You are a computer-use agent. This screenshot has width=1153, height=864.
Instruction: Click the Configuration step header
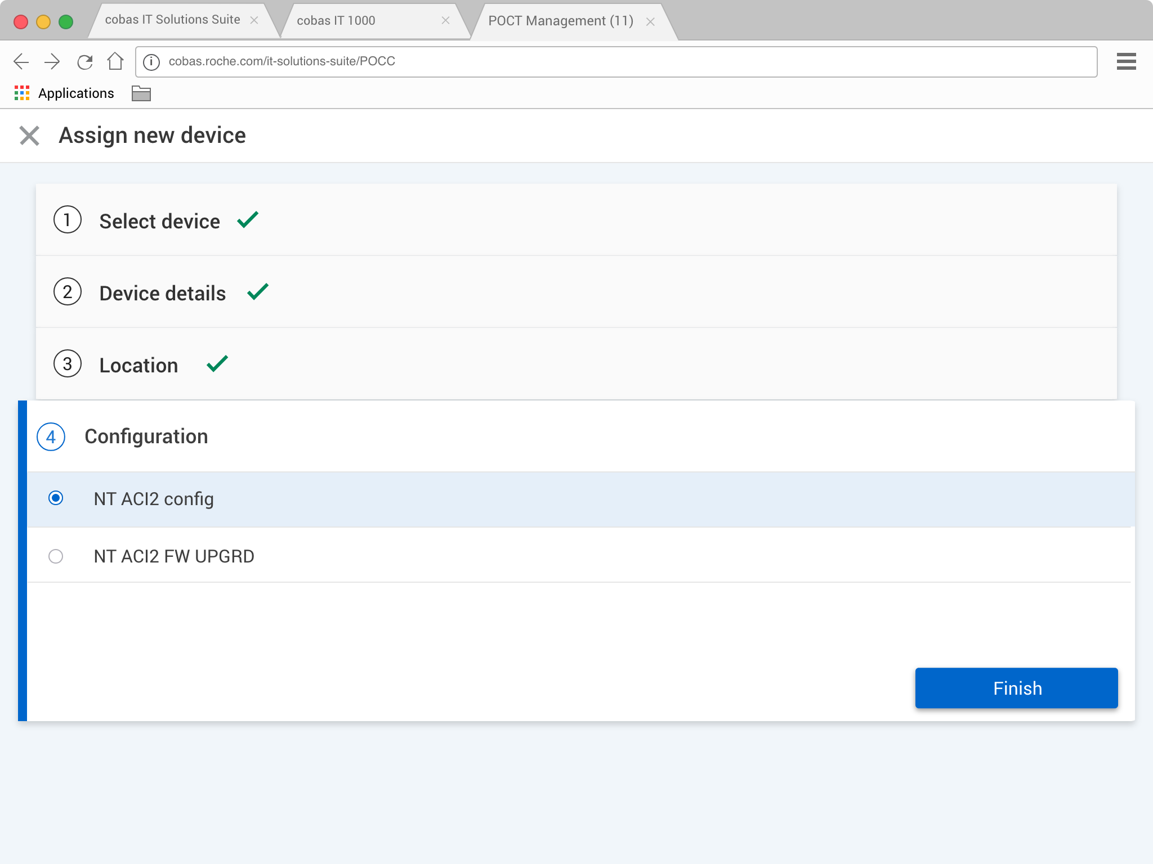[146, 436]
